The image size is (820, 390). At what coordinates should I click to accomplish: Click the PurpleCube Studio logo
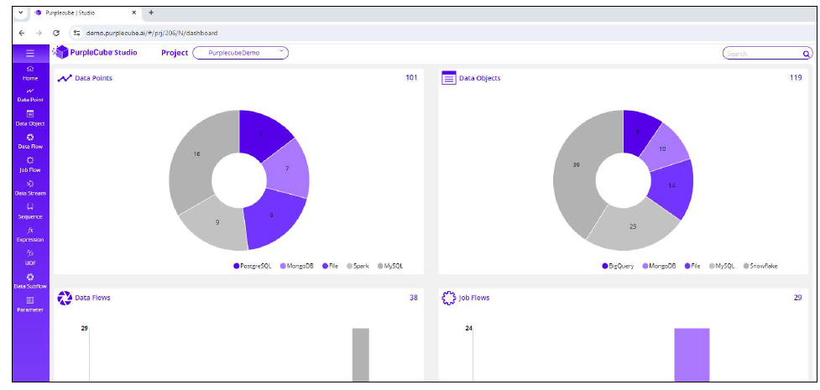(x=95, y=52)
